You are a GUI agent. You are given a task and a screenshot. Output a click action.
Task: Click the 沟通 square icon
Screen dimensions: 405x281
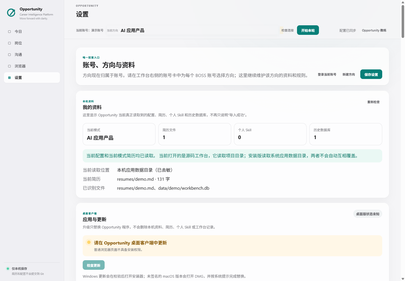coord(9,55)
